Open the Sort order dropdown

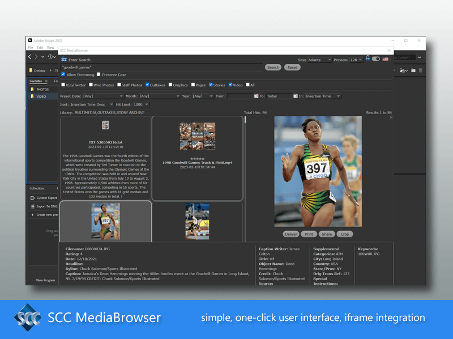(x=92, y=105)
